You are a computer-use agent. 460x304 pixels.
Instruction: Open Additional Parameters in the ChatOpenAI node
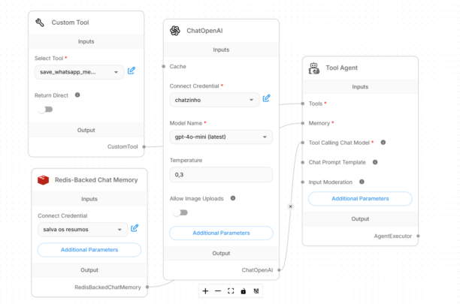coord(221,233)
